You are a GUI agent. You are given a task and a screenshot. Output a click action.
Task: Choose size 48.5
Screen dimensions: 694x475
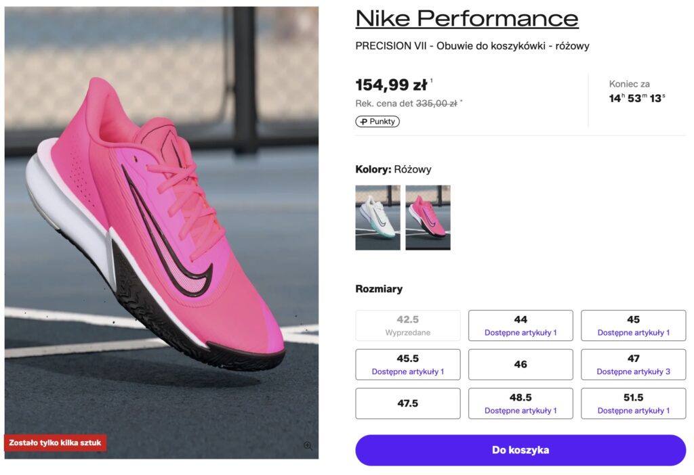pyautogui.click(x=520, y=403)
